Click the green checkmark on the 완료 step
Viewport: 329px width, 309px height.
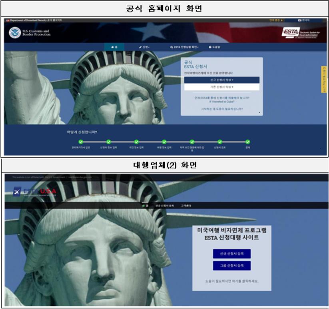click(248, 141)
